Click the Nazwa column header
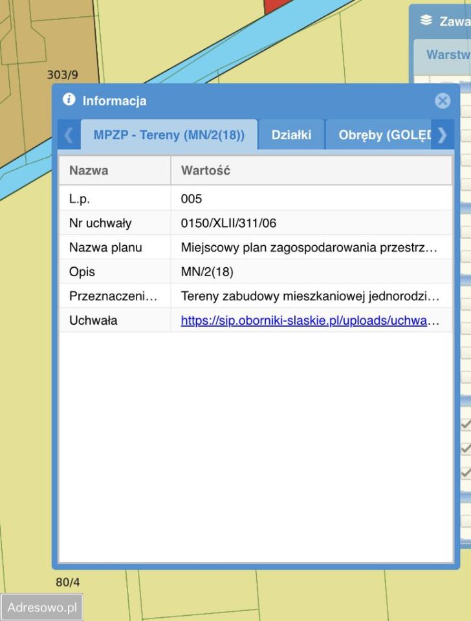Viewport: 471px width, 621px height. pyautogui.click(x=115, y=171)
